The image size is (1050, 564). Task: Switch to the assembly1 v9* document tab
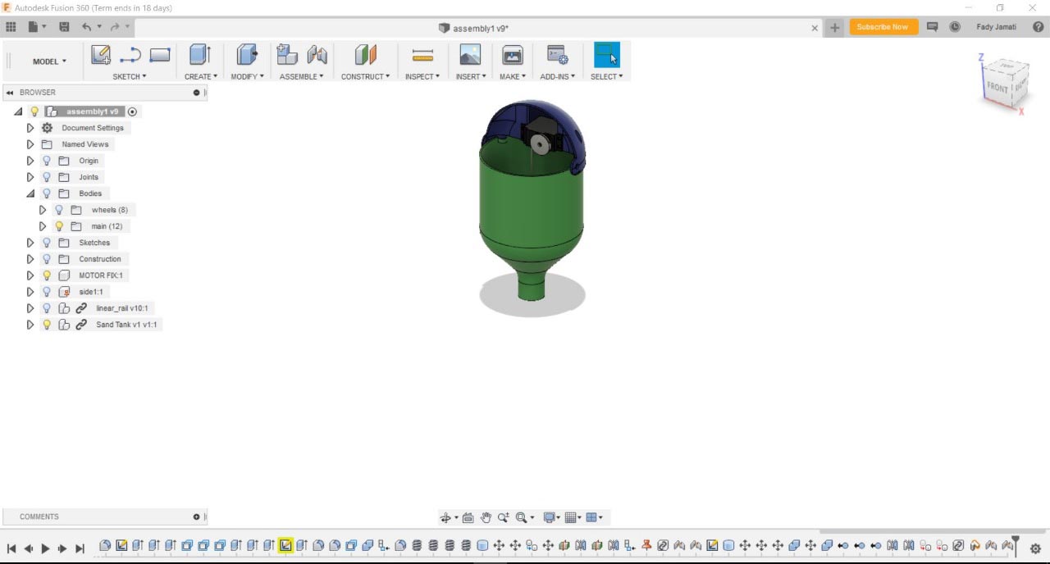[473, 28]
